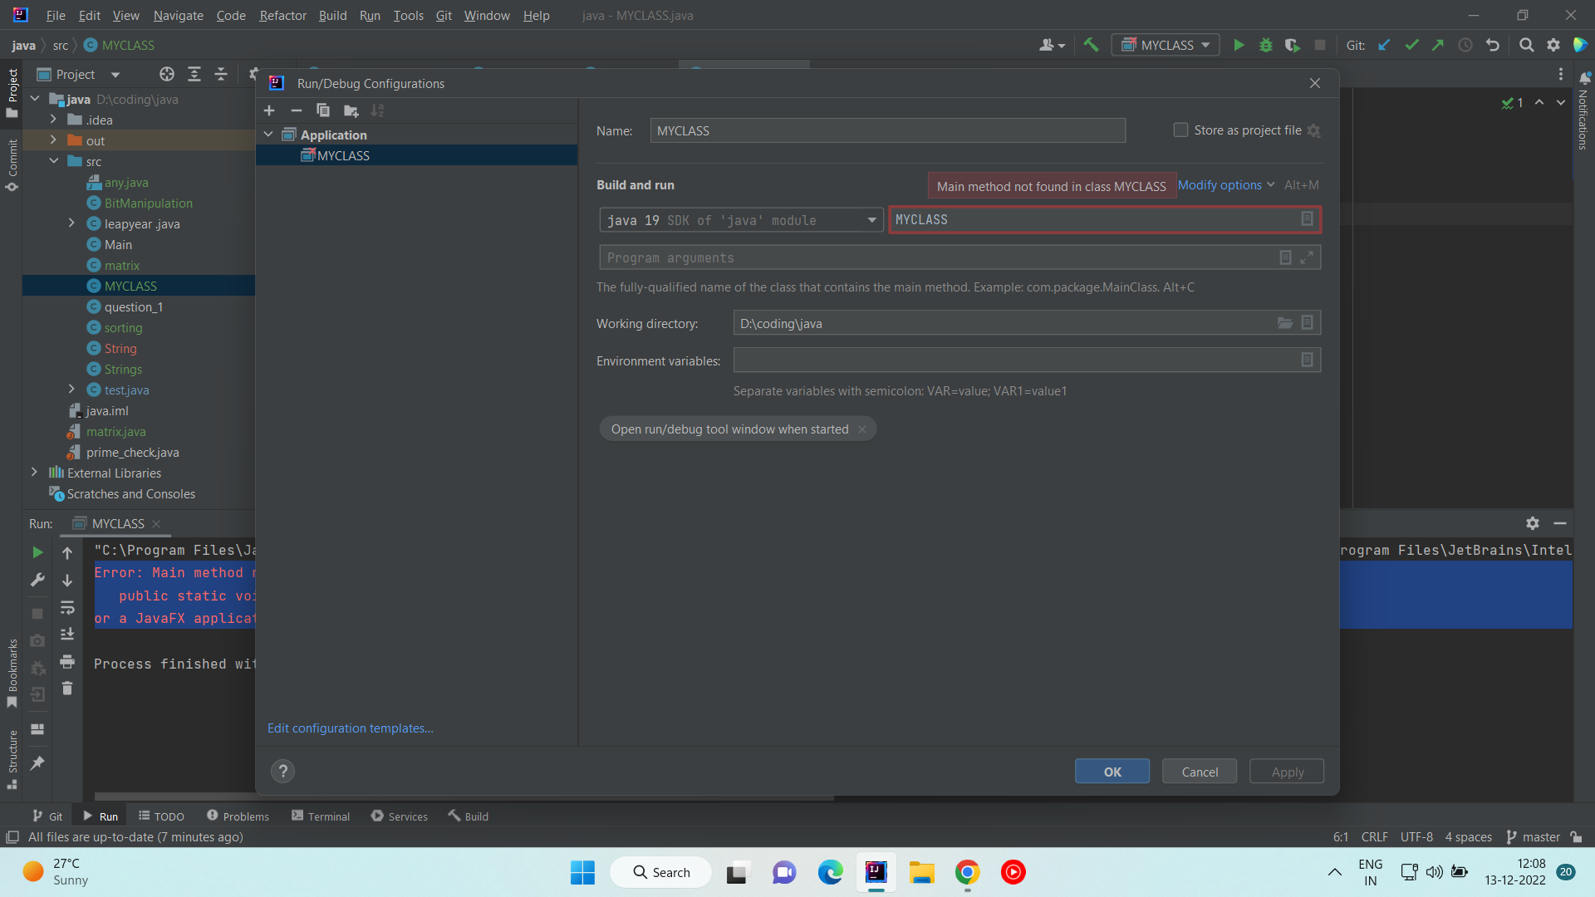The width and height of the screenshot is (1595, 897).
Task: Click the undo arrow icon in toolbar
Action: (x=1493, y=45)
